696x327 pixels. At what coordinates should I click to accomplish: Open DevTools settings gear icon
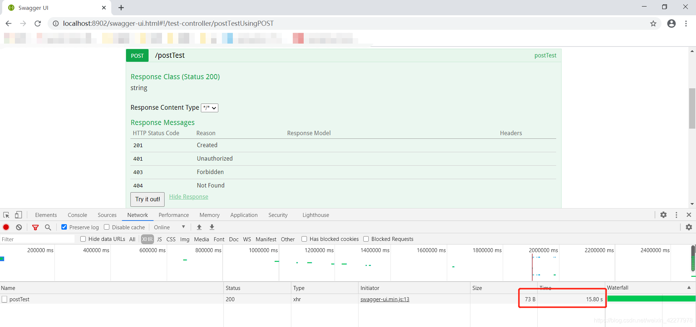pyautogui.click(x=663, y=215)
